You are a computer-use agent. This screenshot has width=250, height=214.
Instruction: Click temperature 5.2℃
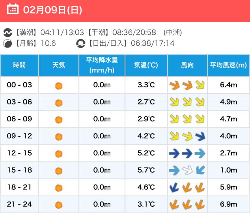(x=146, y=153)
